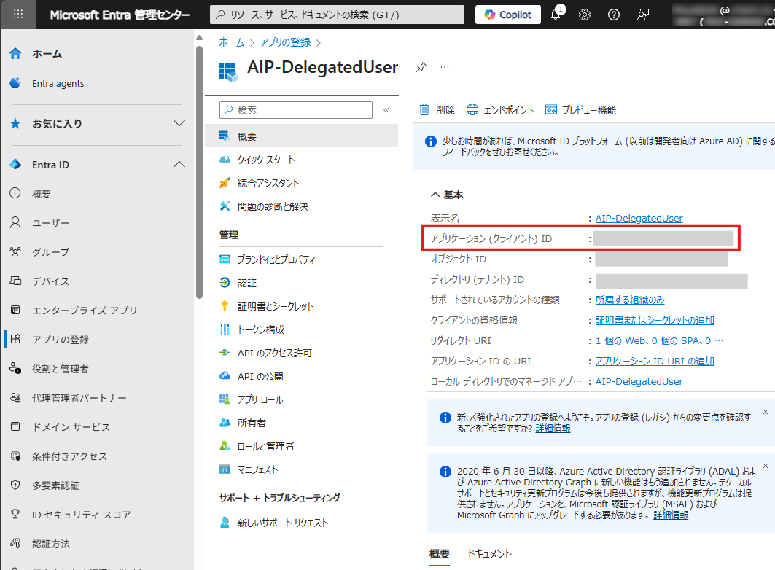Open 詳細情報 in the ADAL notice

(671, 515)
